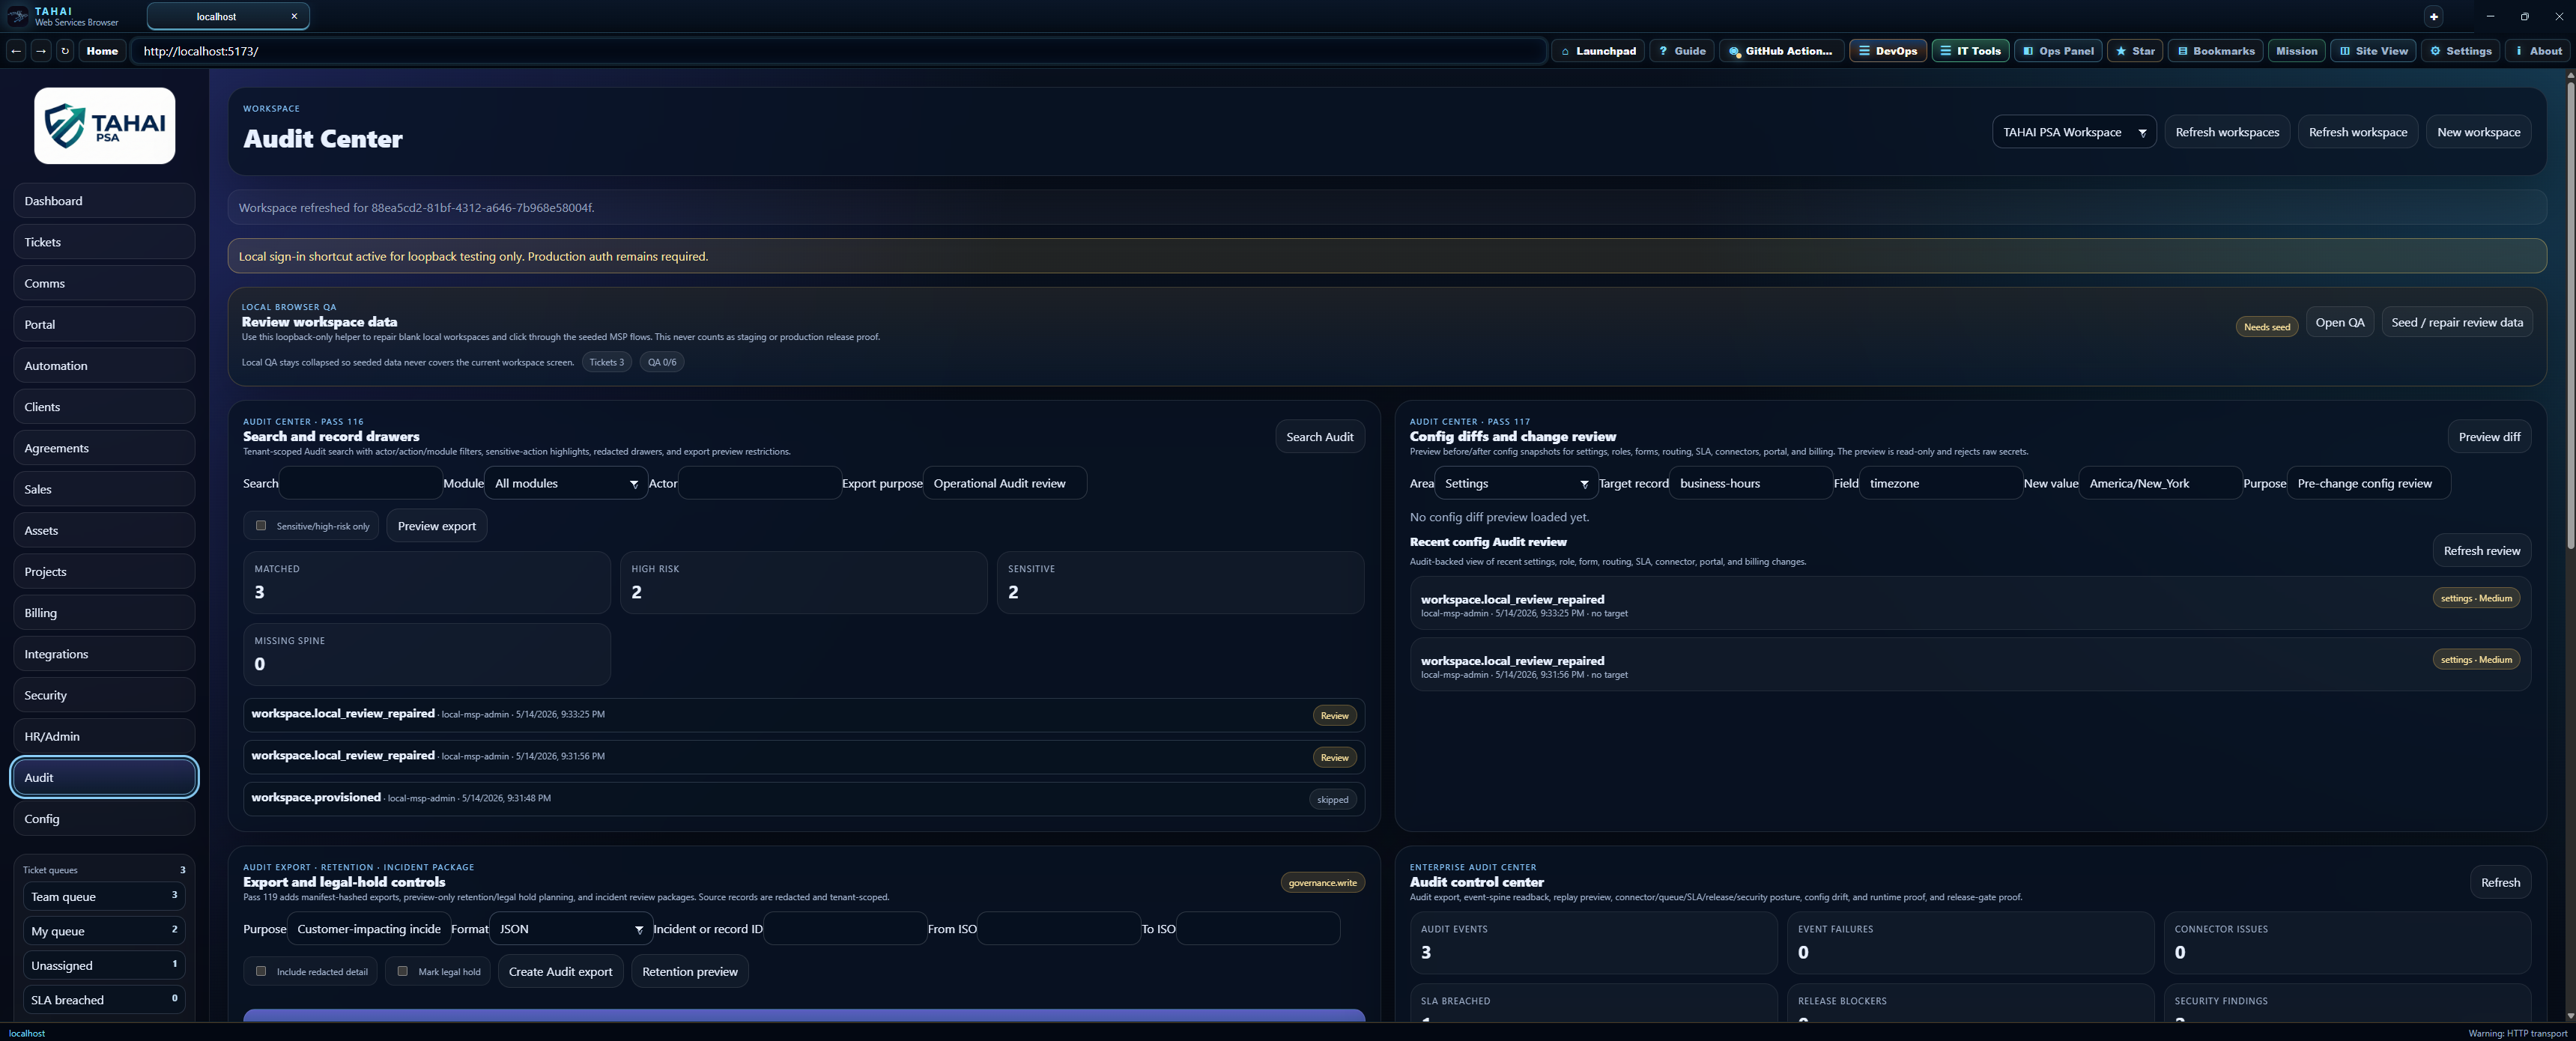Image resolution: width=2576 pixels, height=1041 pixels.
Task: Expand the All modules dropdown
Action: 566,483
